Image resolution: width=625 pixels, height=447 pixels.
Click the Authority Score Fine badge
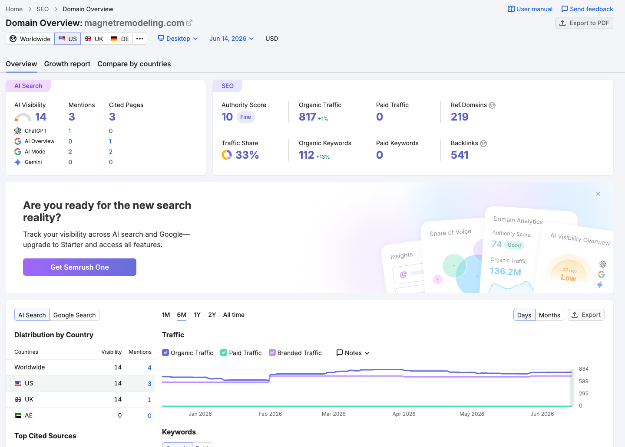246,117
